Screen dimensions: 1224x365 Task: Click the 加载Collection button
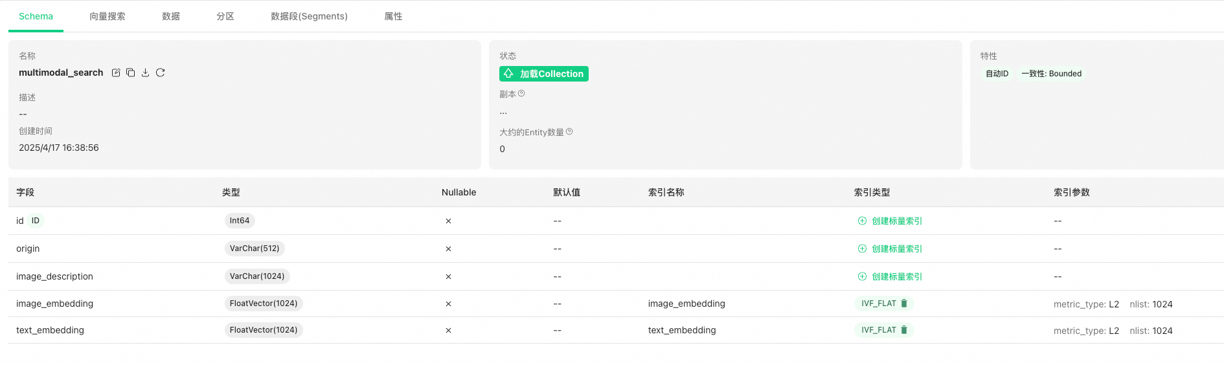click(544, 74)
